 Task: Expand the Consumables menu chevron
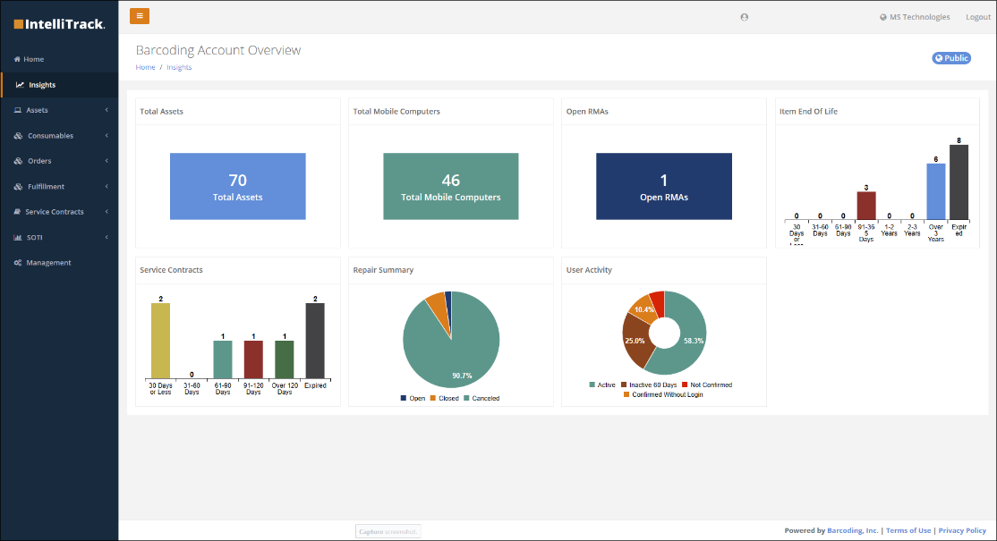tap(107, 135)
